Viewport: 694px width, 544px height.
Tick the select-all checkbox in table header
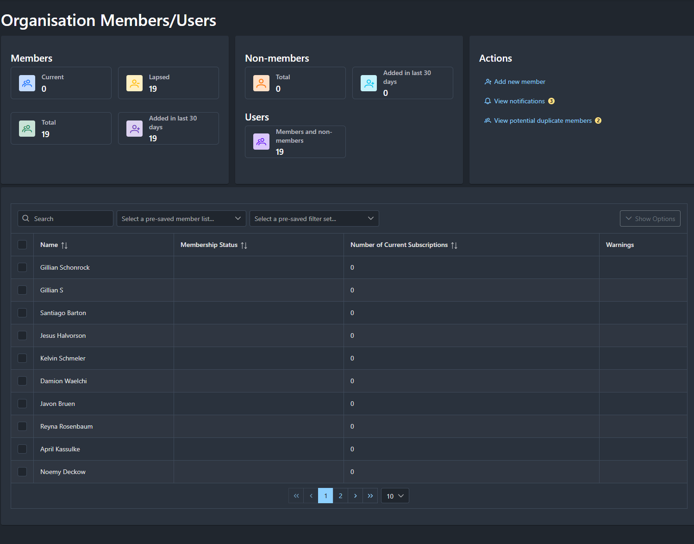click(x=22, y=245)
